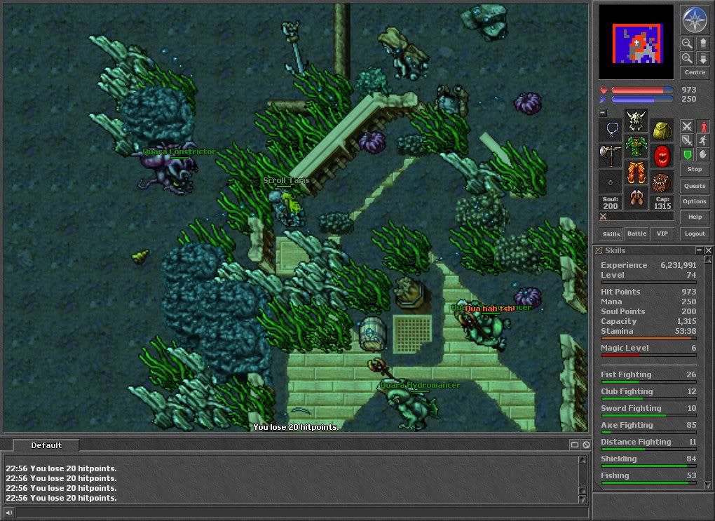Viewport: 715px width, 521px height.
Task: Zoom out the minimap
Action: [x=687, y=43]
